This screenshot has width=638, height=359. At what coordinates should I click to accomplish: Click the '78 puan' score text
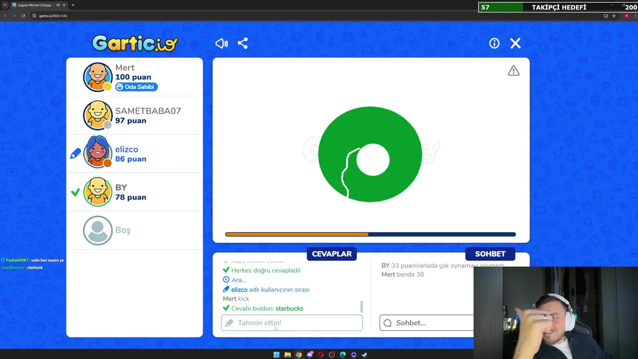(131, 197)
